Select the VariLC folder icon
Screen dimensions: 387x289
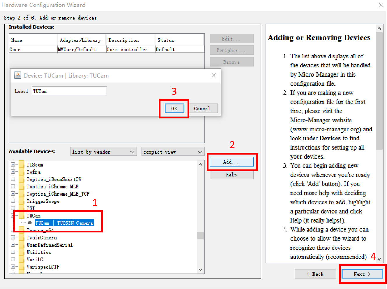tap(22, 259)
